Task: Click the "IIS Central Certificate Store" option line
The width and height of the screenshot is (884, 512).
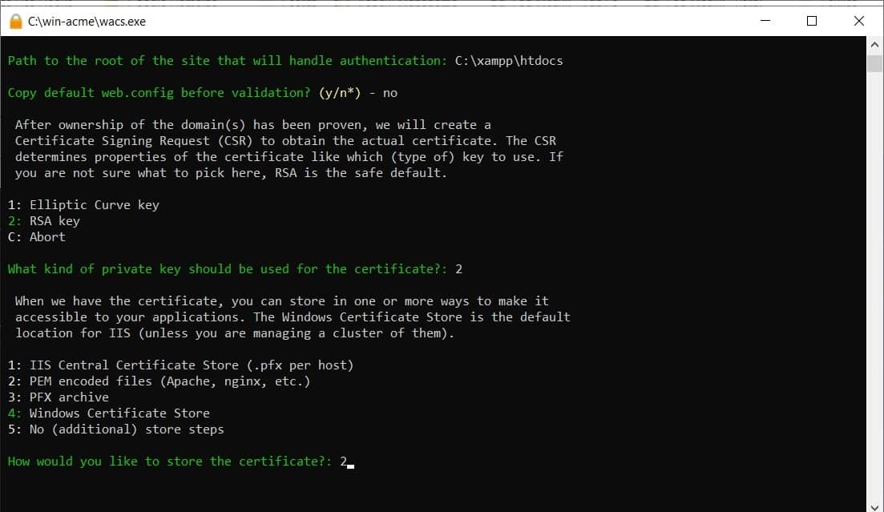Action: [180, 365]
